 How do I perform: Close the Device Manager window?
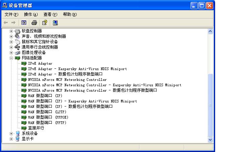tap(210, 6)
